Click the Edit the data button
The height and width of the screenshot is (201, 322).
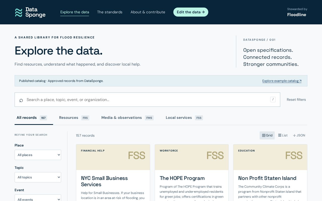point(191,12)
